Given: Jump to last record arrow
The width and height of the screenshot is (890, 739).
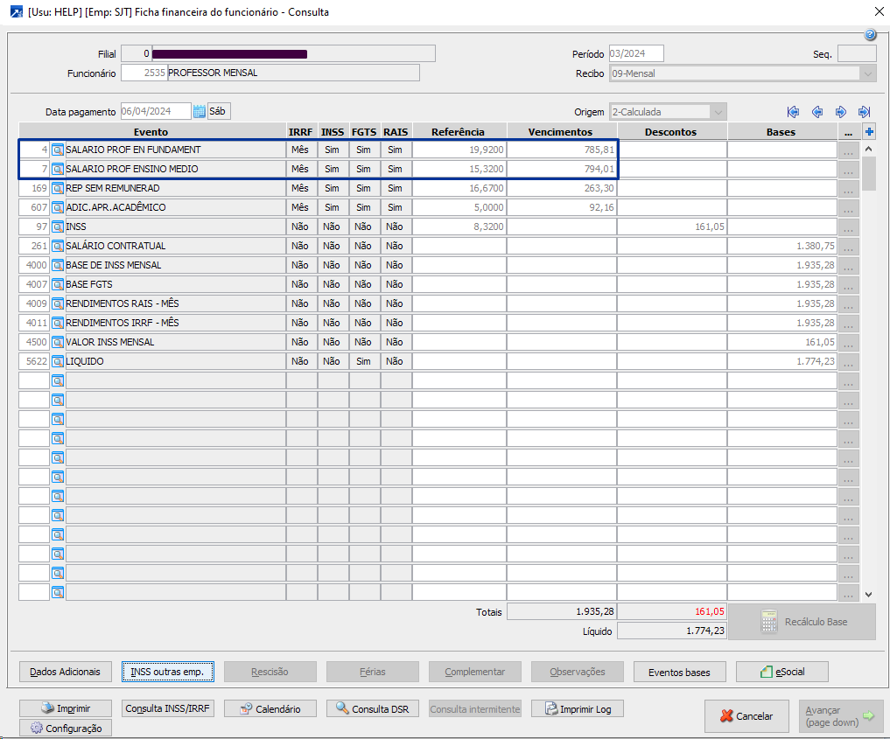Looking at the screenshot, I should coord(865,112).
